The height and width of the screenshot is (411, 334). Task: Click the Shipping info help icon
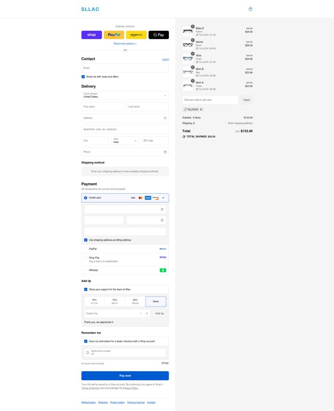tap(194, 123)
